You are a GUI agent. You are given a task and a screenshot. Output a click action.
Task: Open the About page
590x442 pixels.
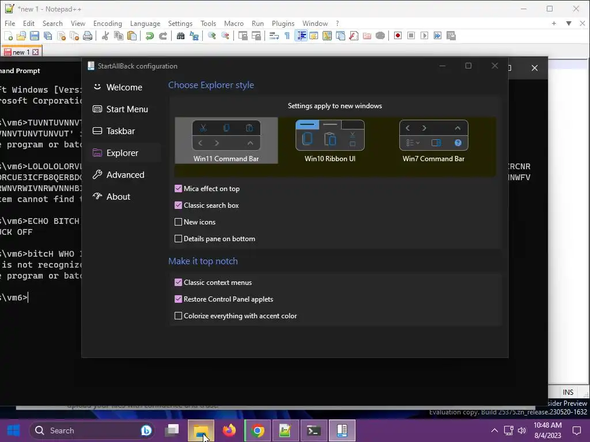(x=124, y=197)
